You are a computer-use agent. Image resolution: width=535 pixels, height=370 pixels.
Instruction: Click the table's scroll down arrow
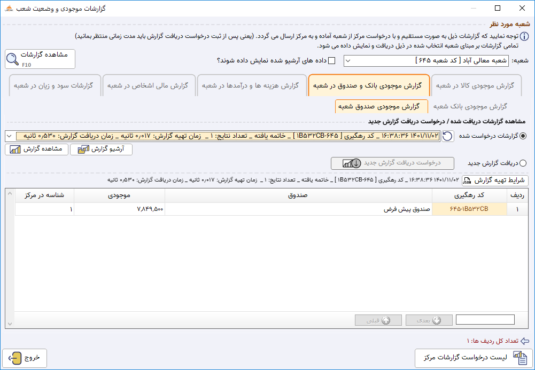coord(10,324)
